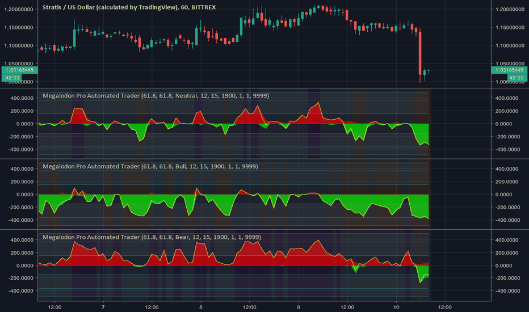The width and height of the screenshot is (529, 312).
Task: Click -200.0000 on the Bull pane's left axis
Action: [x=21, y=208]
